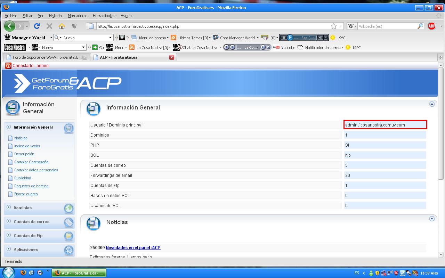The image size is (445, 278).
Task: Open the Ultimos Temas RSS feed
Action: [x=191, y=38]
